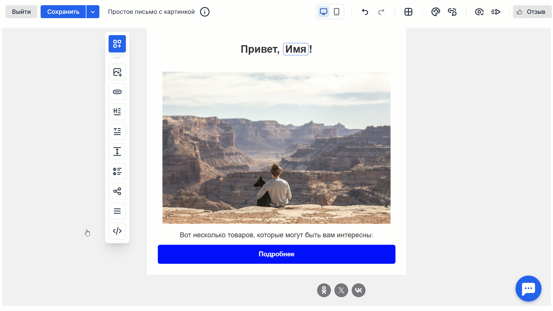Click the Выйти button

coord(21,12)
